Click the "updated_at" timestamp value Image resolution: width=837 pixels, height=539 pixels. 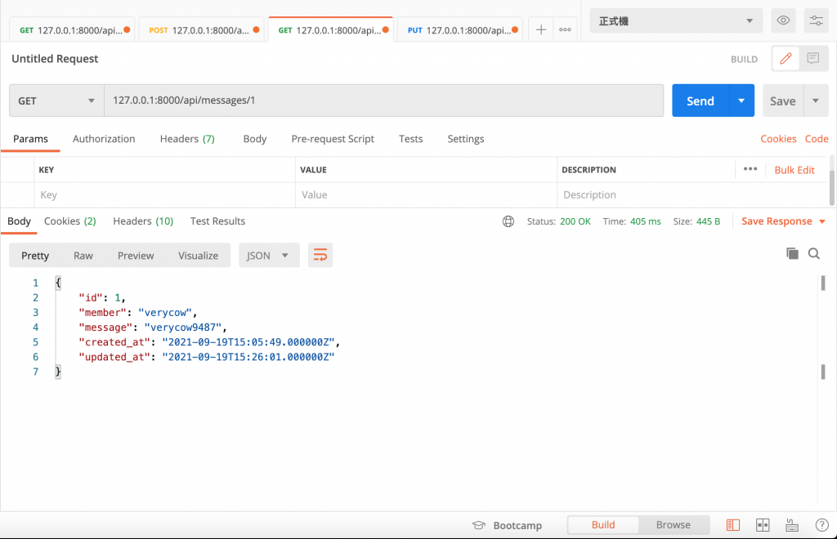point(248,357)
